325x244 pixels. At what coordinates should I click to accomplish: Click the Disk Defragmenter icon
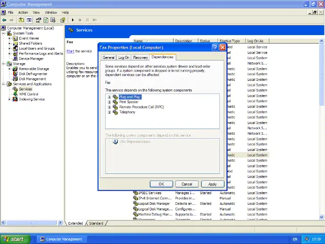[15, 74]
